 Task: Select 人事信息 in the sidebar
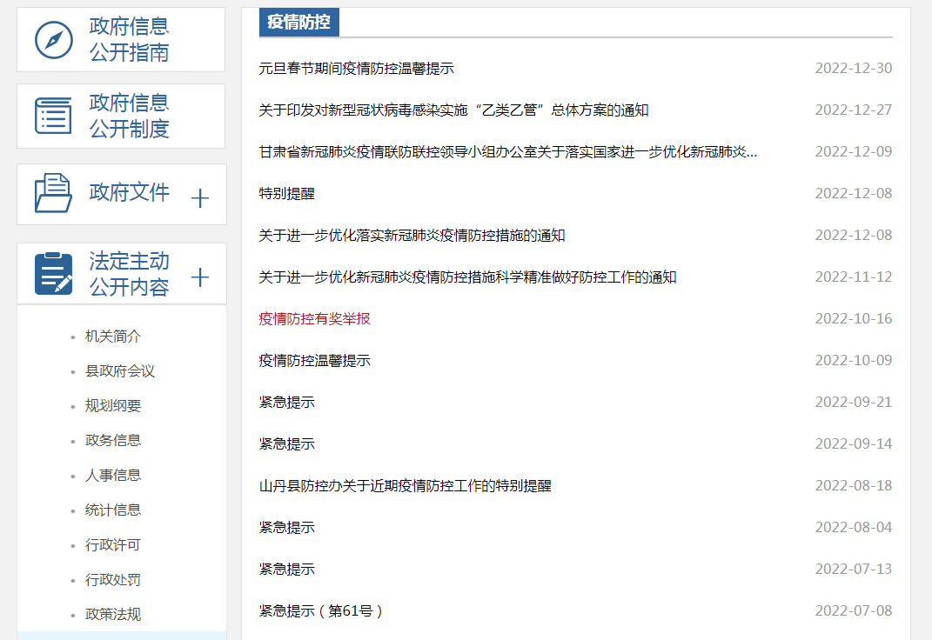[113, 475]
